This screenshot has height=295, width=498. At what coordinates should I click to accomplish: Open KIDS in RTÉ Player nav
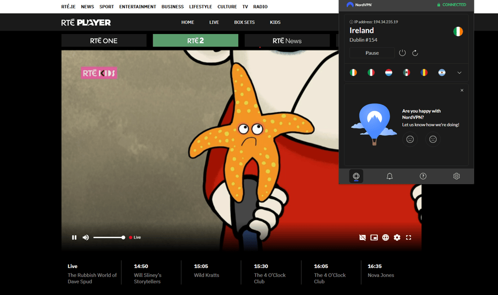[275, 22]
